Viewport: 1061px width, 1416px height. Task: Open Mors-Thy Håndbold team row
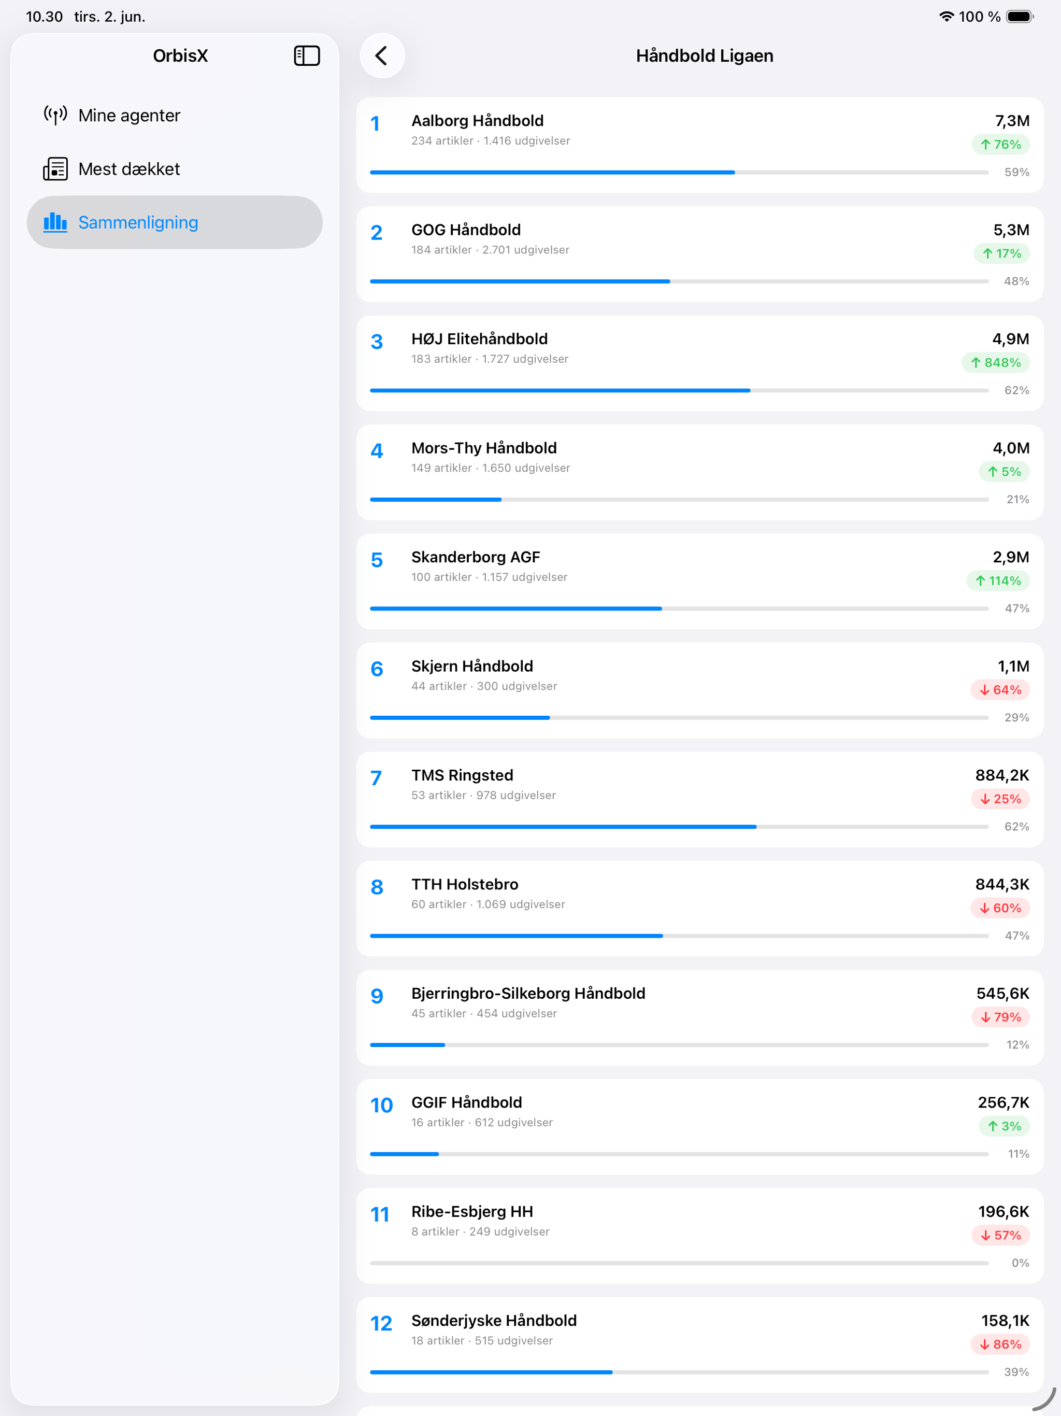coord(700,472)
